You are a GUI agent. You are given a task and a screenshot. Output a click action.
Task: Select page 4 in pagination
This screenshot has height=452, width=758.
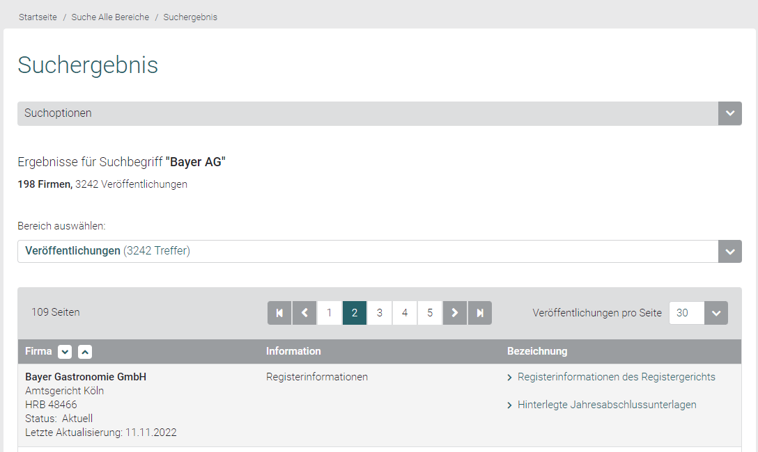[x=405, y=313]
